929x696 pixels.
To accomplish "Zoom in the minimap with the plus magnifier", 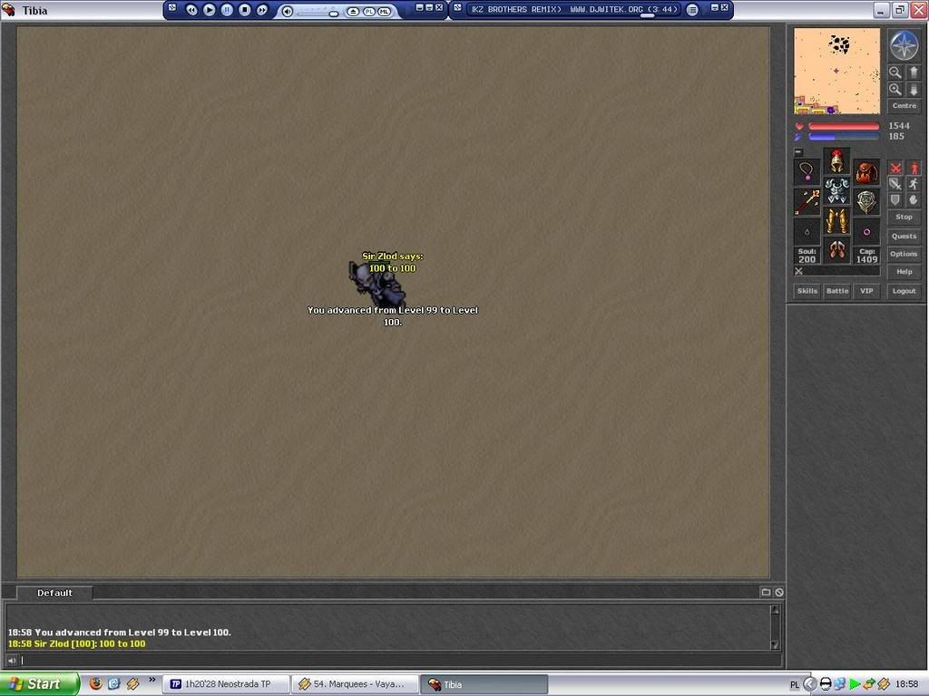I will (x=895, y=90).
